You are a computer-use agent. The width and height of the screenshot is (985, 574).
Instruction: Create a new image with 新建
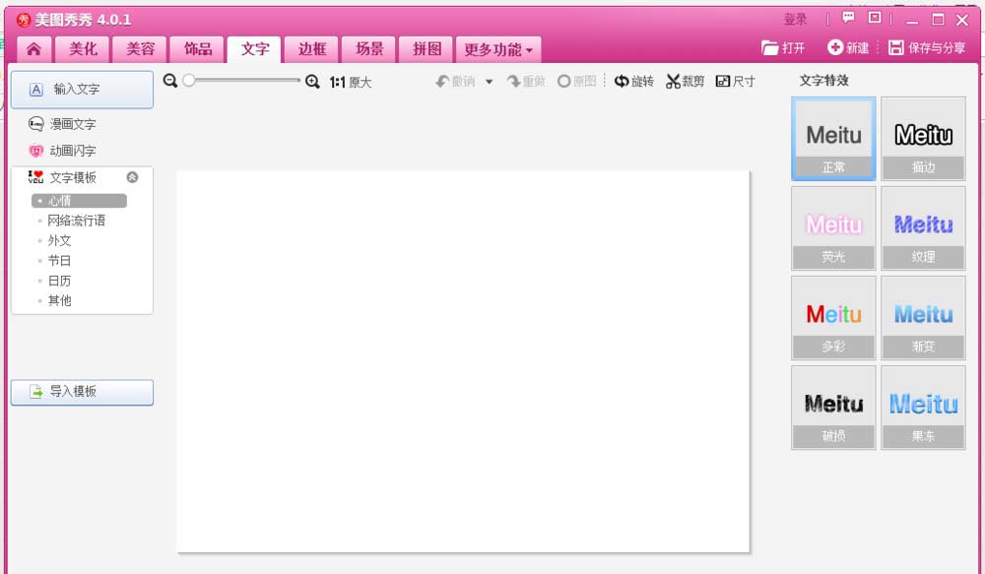tap(848, 47)
